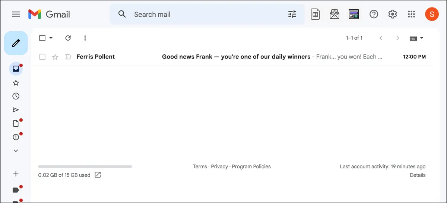Focus the Search mail field
Screen dimensions: 447x203
tap(207, 14)
